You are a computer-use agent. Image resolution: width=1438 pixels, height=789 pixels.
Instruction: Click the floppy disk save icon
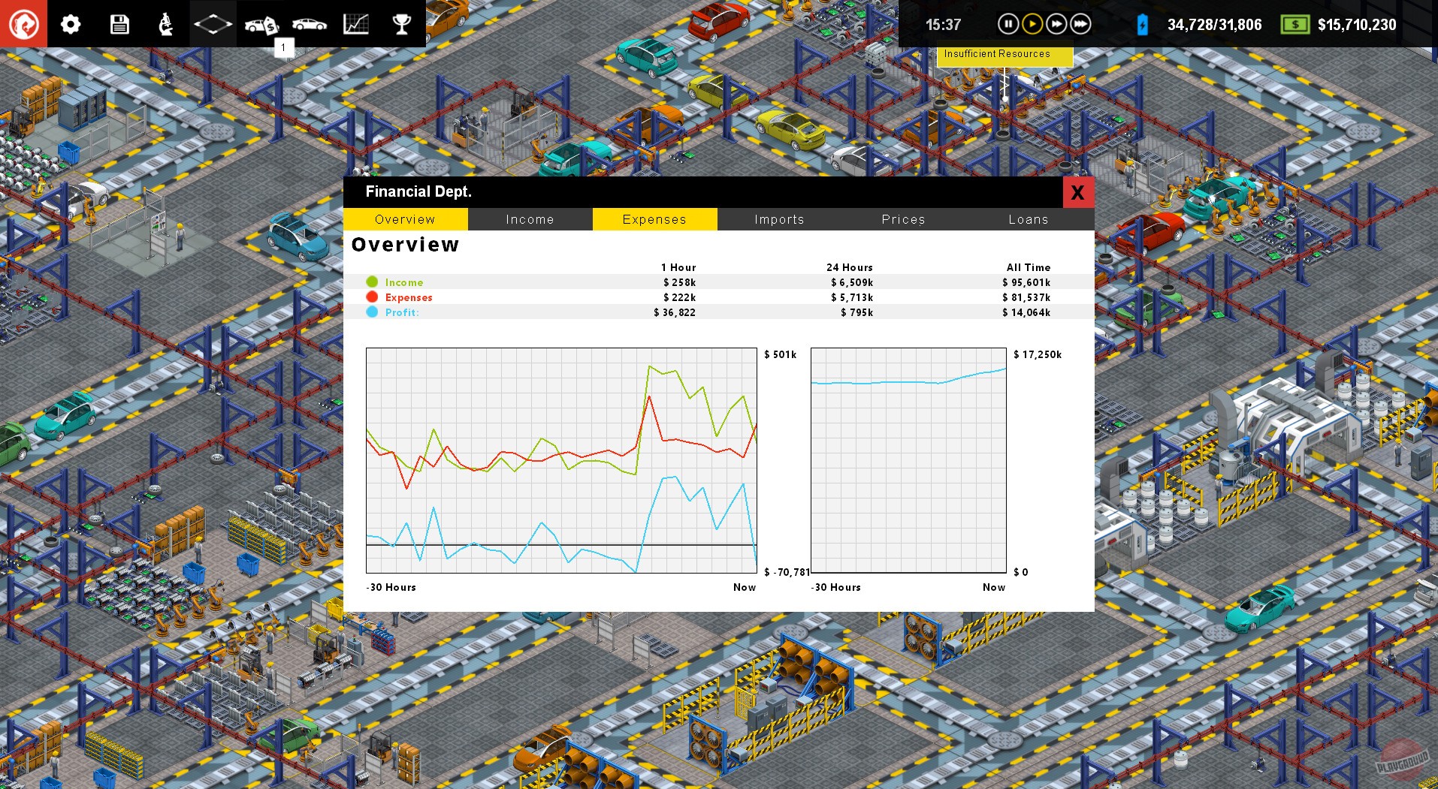point(119,24)
